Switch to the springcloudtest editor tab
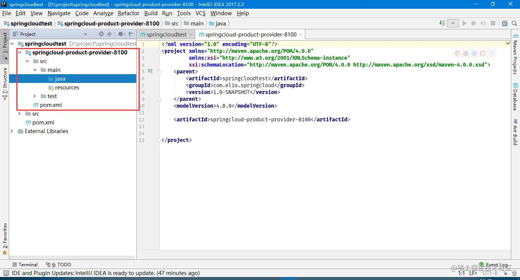The image size is (520, 280). (166, 34)
